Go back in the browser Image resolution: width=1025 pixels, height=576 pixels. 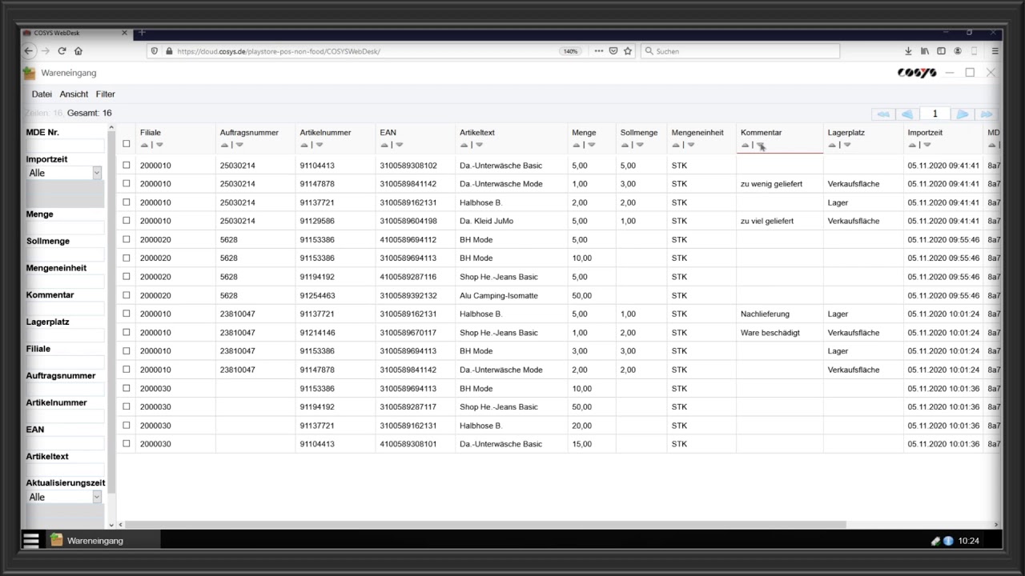click(29, 51)
